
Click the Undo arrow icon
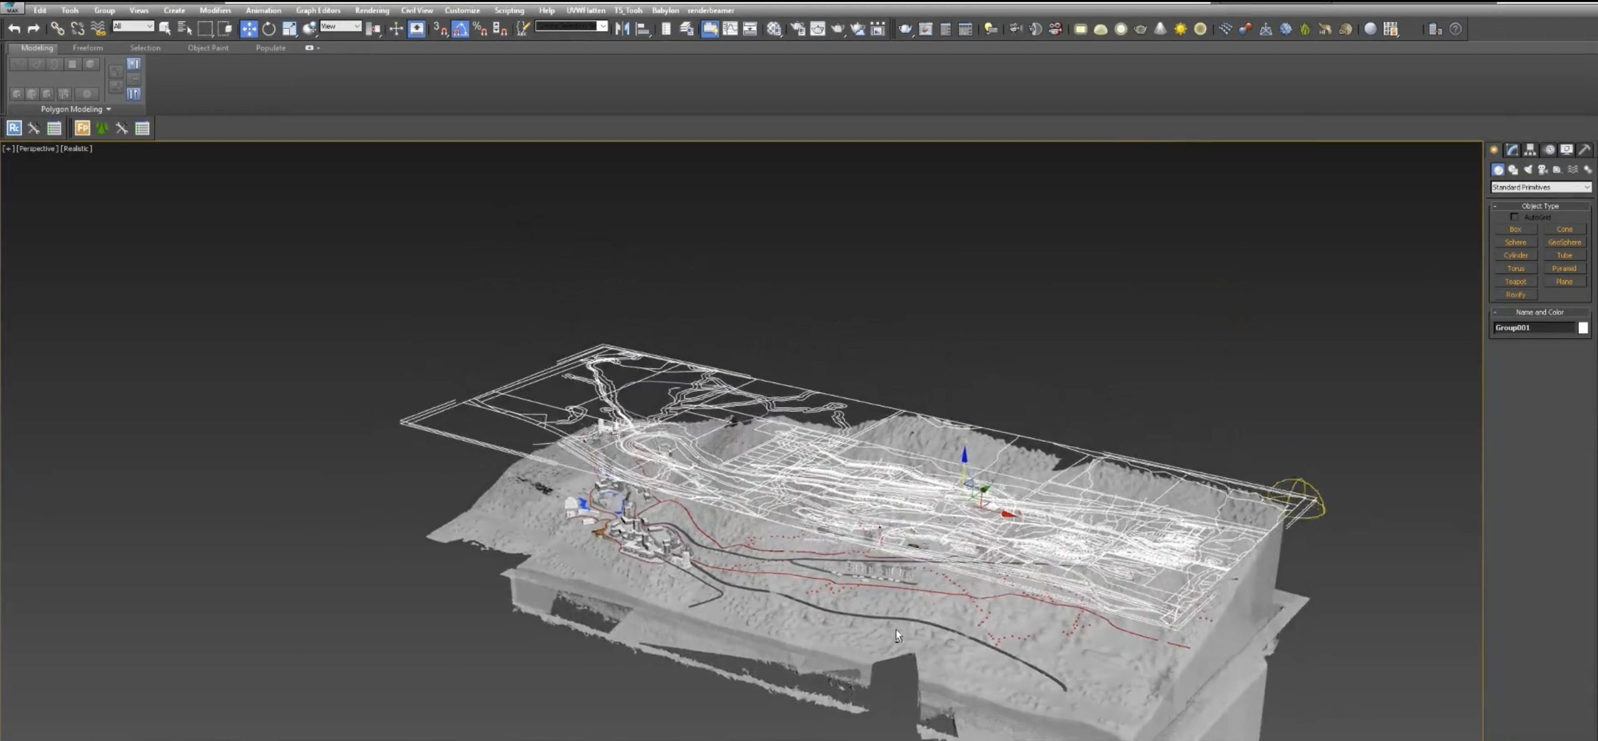(14, 29)
